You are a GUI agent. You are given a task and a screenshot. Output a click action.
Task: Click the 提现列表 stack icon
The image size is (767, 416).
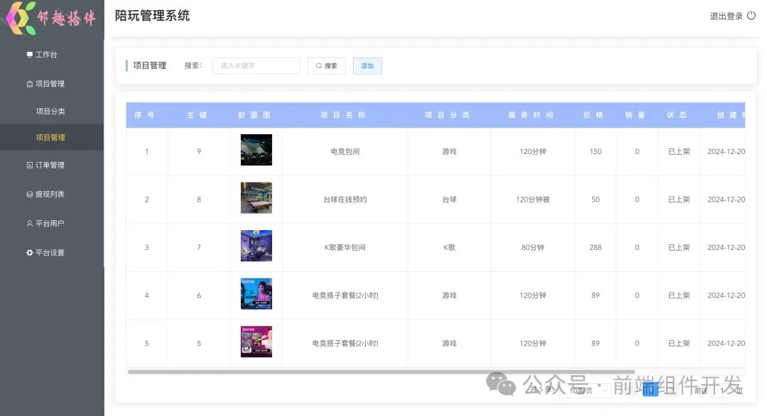pos(29,194)
